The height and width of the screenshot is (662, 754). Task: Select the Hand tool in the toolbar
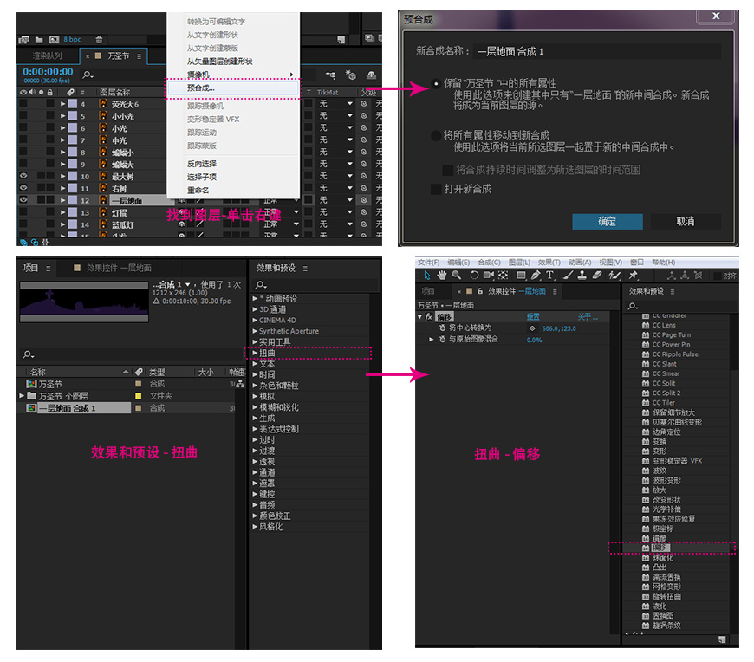(441, 276)
